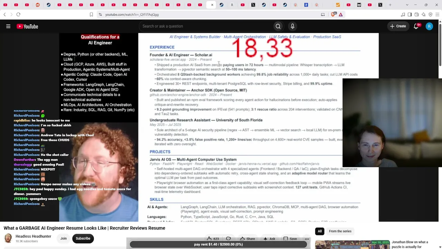Switch to the Reddit tab
The image size is (442, 249).
[x=38, y=5]
